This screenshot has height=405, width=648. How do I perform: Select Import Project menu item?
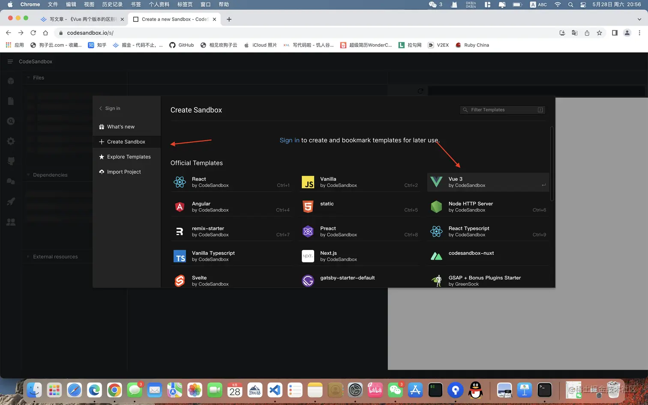click(126, 172)
